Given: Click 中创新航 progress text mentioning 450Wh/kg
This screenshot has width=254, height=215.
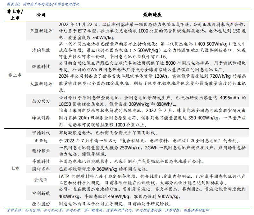Looking at the screenshot, I should pyautogui.click(x=152, y=193).
